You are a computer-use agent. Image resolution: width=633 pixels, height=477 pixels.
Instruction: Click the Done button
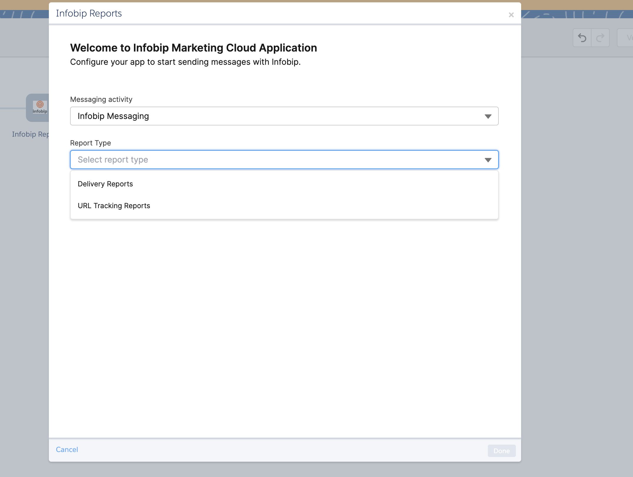pyautogui.click(x=502, y=451)
